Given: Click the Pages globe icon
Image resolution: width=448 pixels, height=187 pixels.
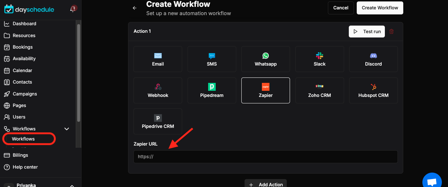Looking at the screenshot, I should pyautogui.click(x=6, y=106).
